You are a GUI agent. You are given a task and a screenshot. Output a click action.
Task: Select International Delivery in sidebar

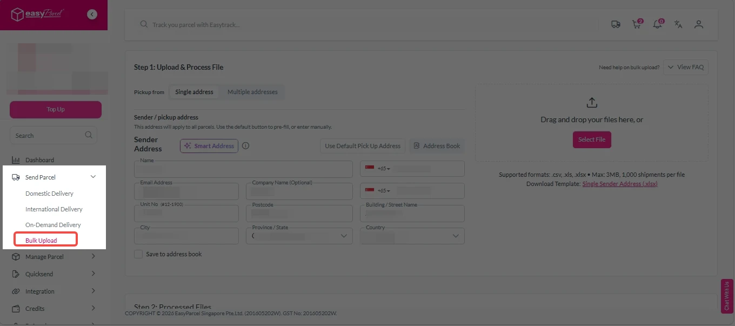click(54, 209)
